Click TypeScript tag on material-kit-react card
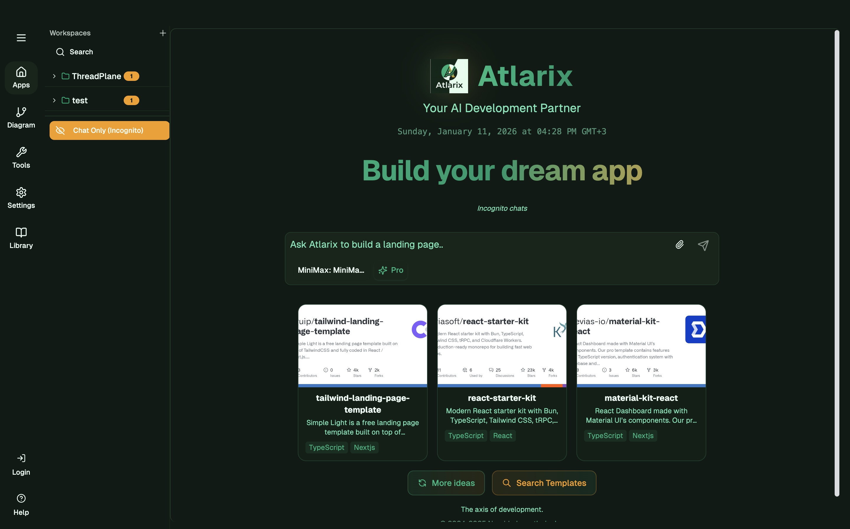Screen dimensions: 850x529 605,436
